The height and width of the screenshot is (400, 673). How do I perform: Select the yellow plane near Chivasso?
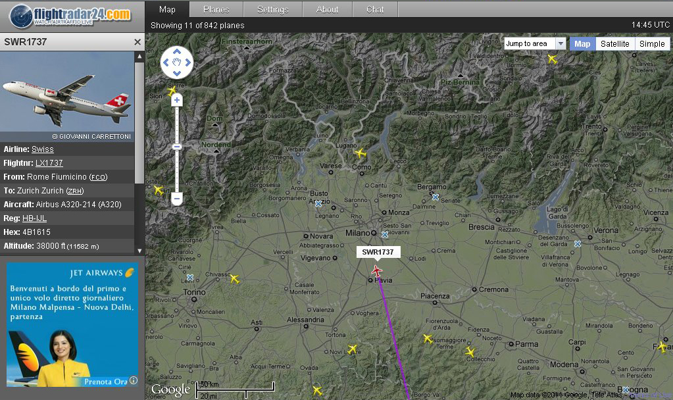(x=234, y=278)
